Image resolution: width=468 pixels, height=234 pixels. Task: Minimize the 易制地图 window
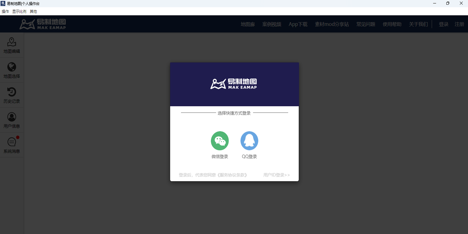435,3
